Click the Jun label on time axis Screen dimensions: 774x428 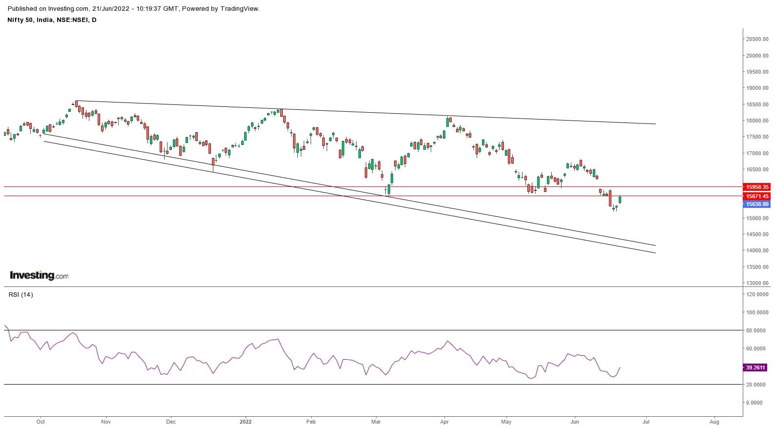[x=575, y=422]
